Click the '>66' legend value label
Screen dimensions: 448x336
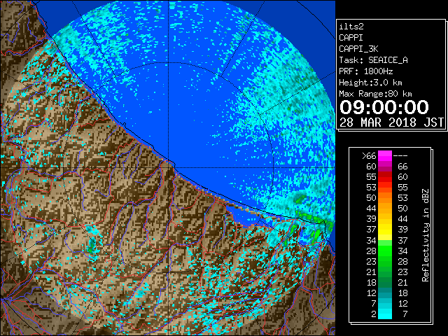369,156
